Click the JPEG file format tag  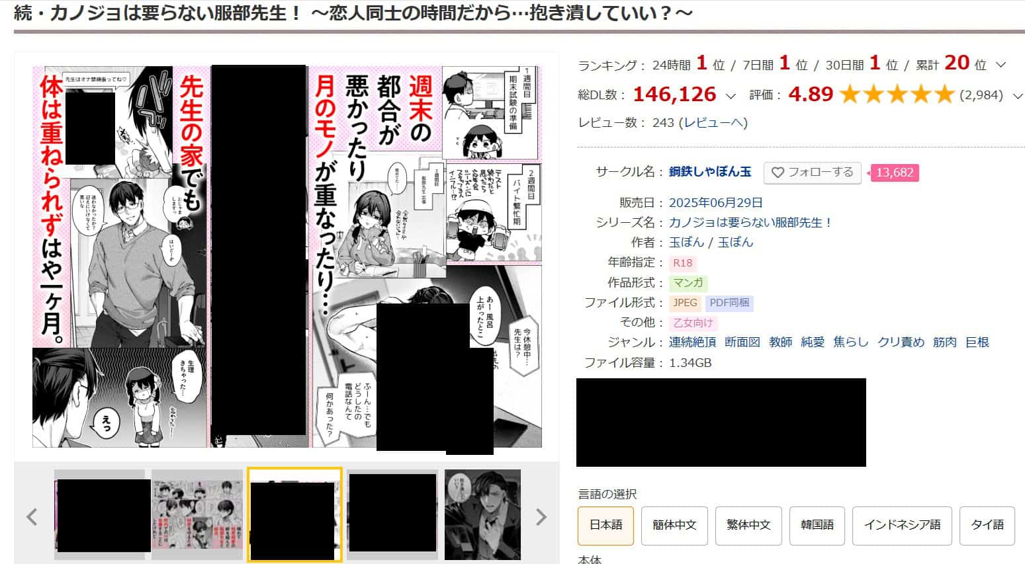(x=685, y=303)
